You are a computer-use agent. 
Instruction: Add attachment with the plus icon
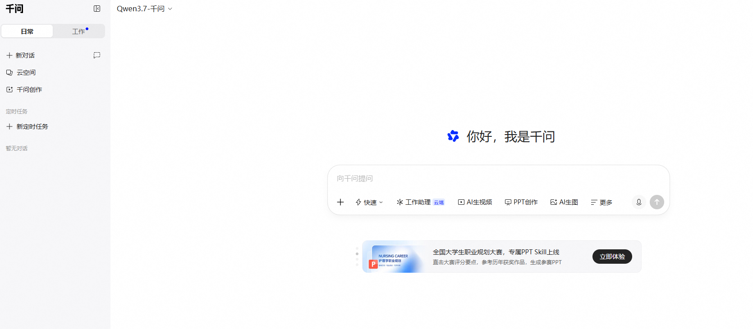[340, 202]
